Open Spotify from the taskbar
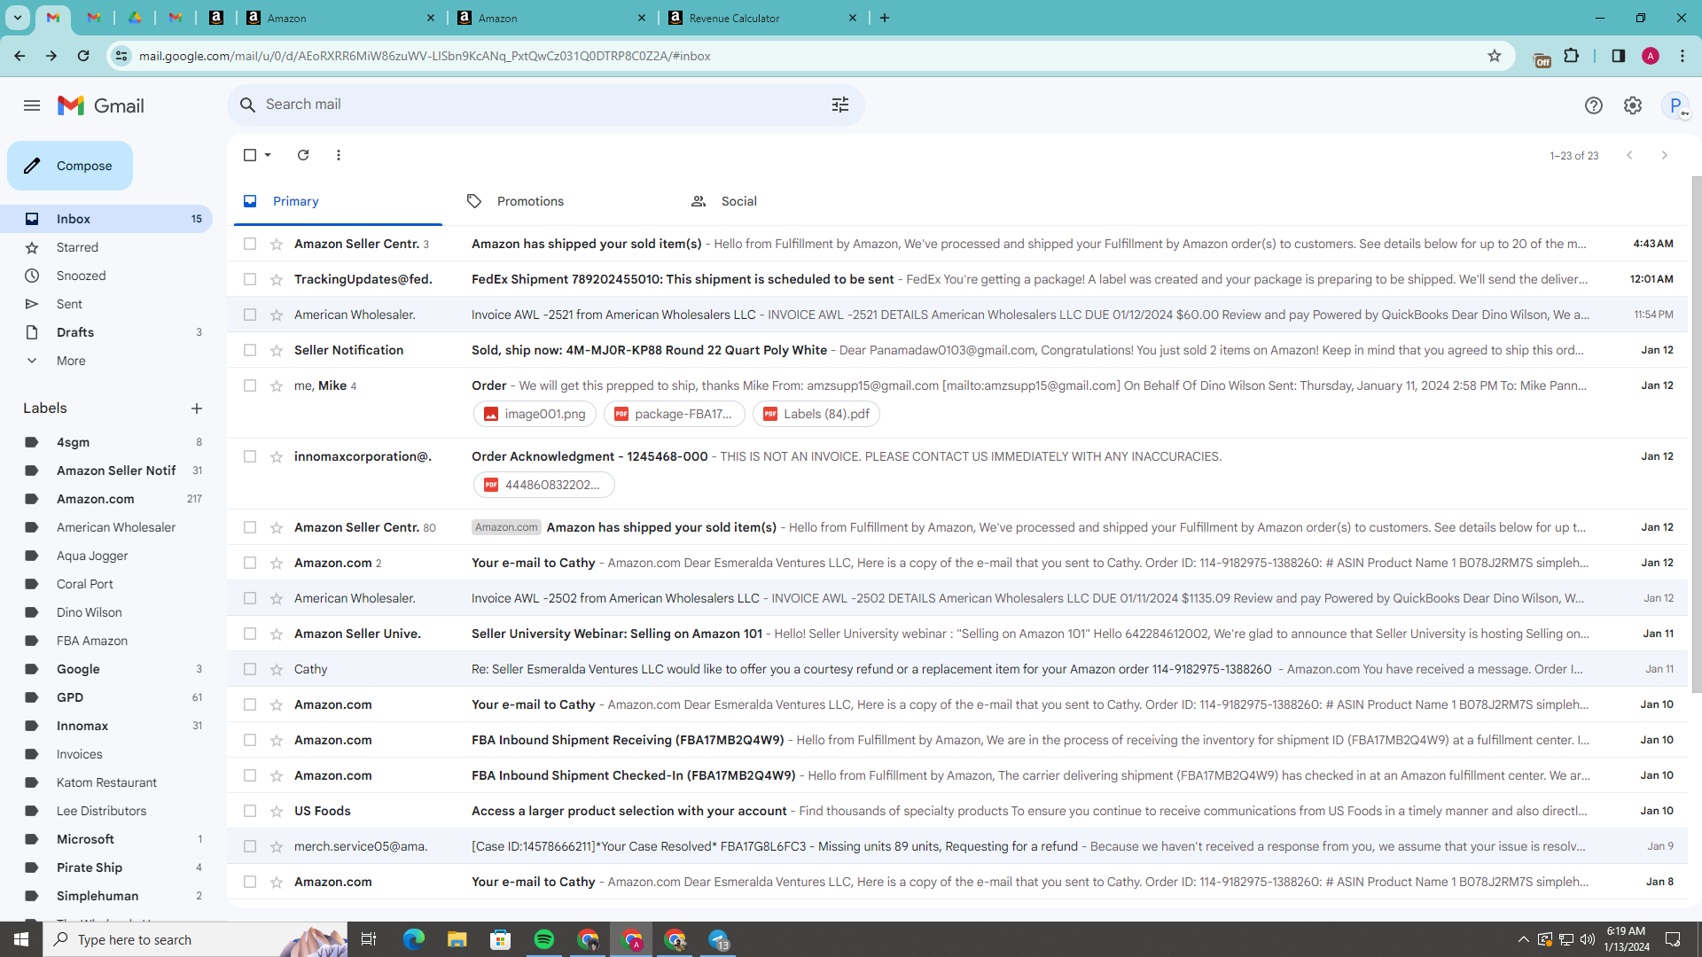 click(x=544, y=939)
